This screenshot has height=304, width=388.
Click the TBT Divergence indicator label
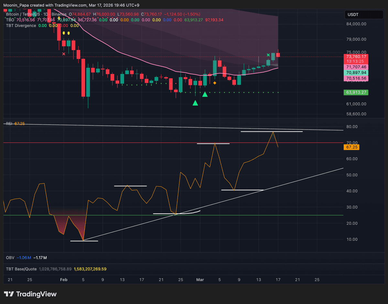coord(21,26)
